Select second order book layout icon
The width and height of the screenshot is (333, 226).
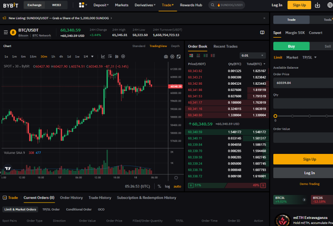(x=199, y=56)
